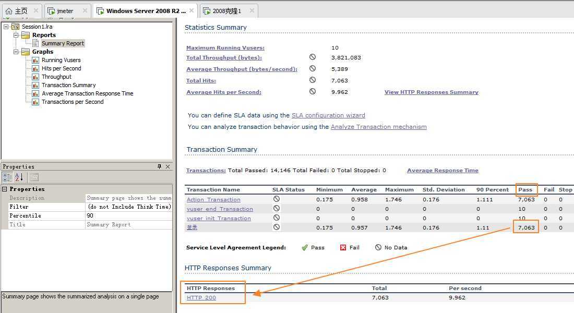Click SLA status icon for Action_Transaction
Image resolution: width=574 pixels, height=313 pixels.
tap(277, 199)
